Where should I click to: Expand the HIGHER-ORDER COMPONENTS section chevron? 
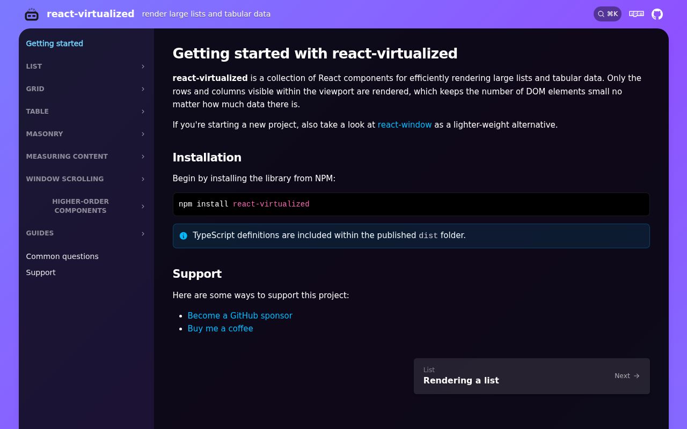[143, 206]
